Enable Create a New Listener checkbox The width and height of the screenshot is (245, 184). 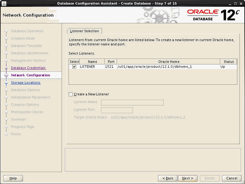(71, 94)
